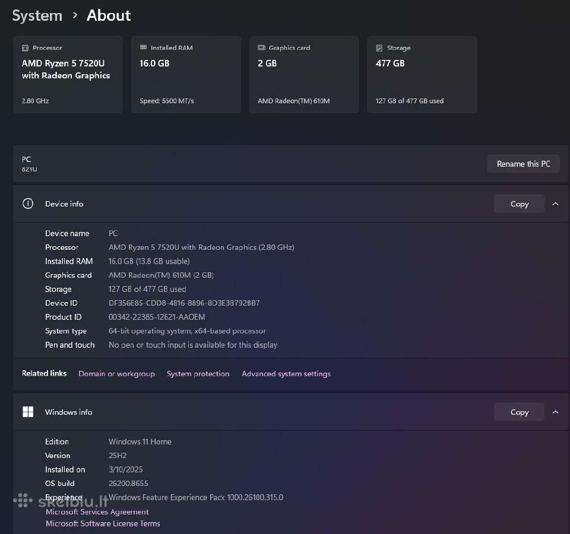This screenshot has width=570, height=534.
Task: Go back to System in breadcrumb
Action: click(37, 15)
